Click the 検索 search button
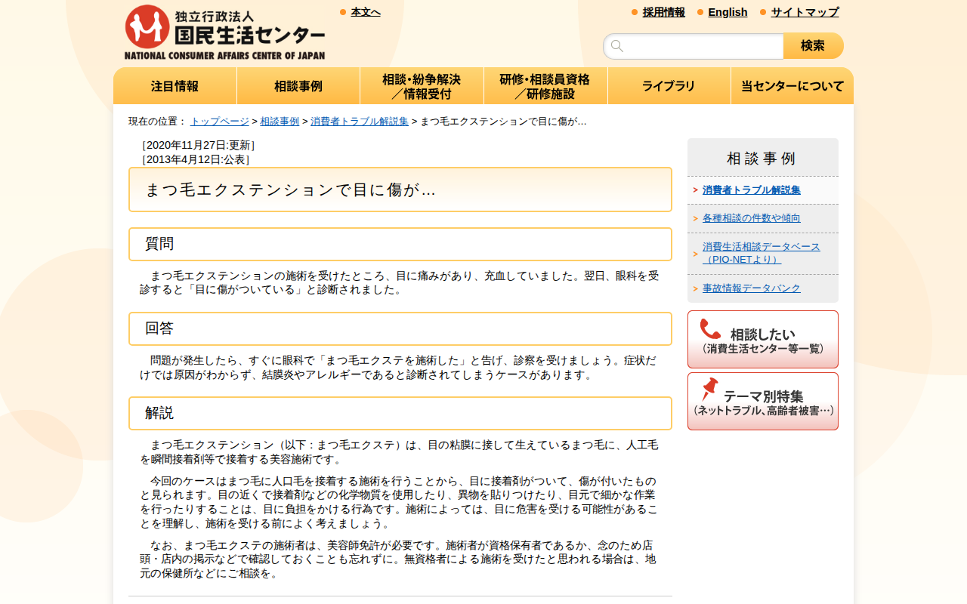Viewport: 967px width, 604px height. (x=813, y=46)
